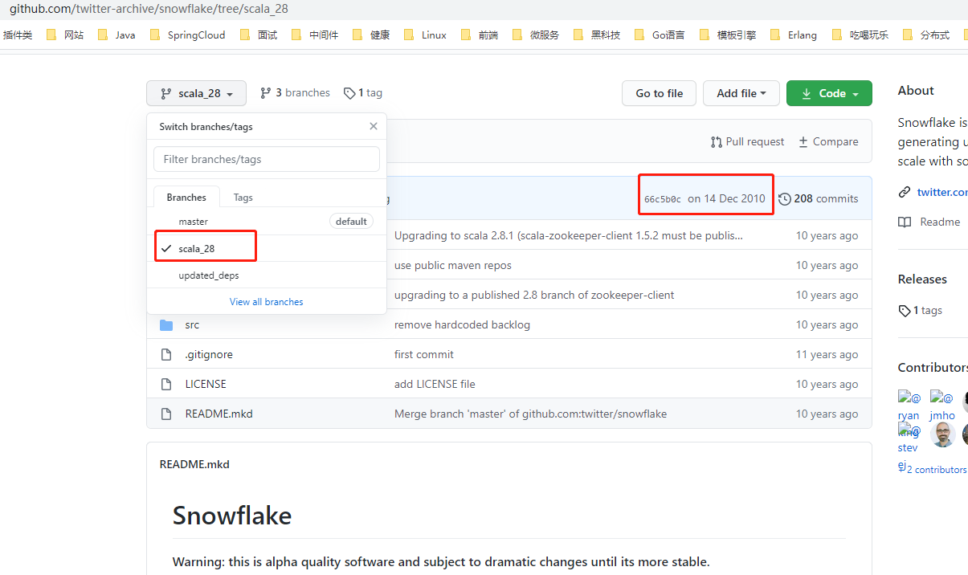Click the file icon beside README.mkd
This screenshot has height=575, width=968.
coord(166,414)
